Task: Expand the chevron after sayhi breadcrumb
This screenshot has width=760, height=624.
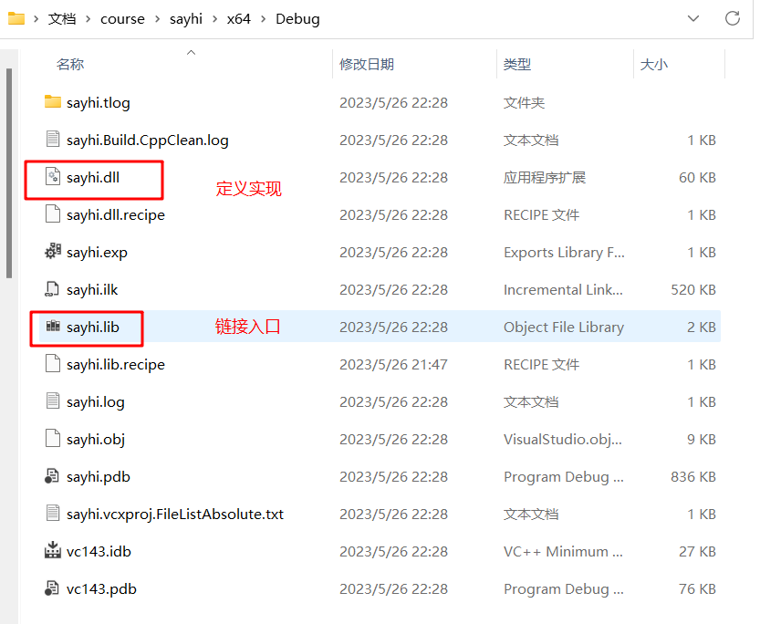Action: (x=214, y=19)
